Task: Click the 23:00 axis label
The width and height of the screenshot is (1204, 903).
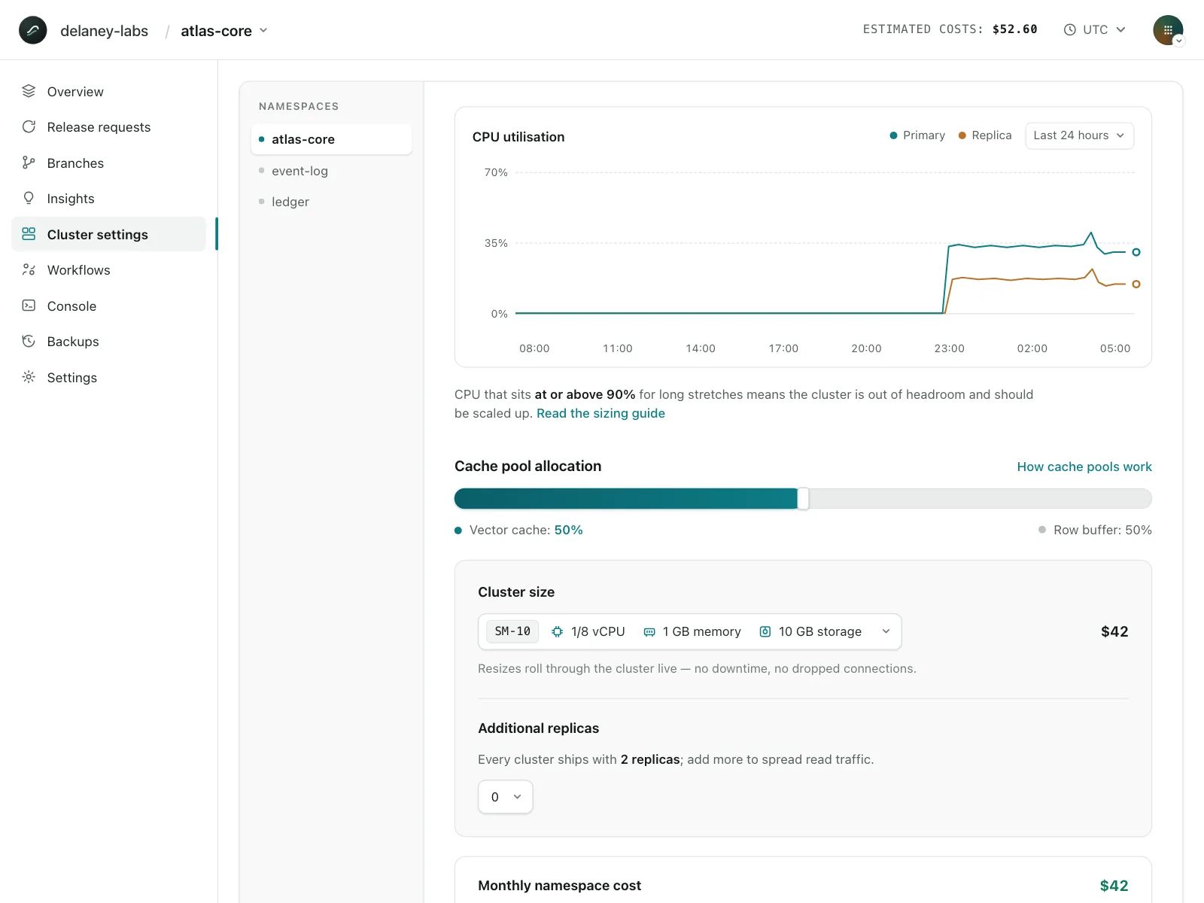Action: pos(949,348)
